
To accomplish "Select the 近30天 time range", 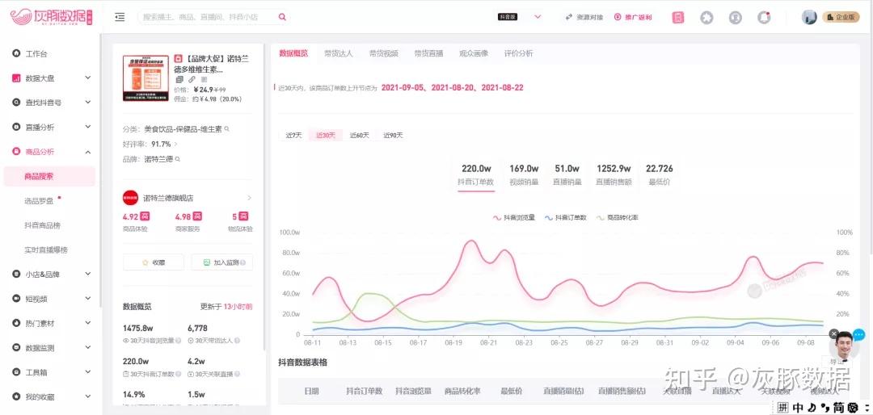I will pos(326,135).
